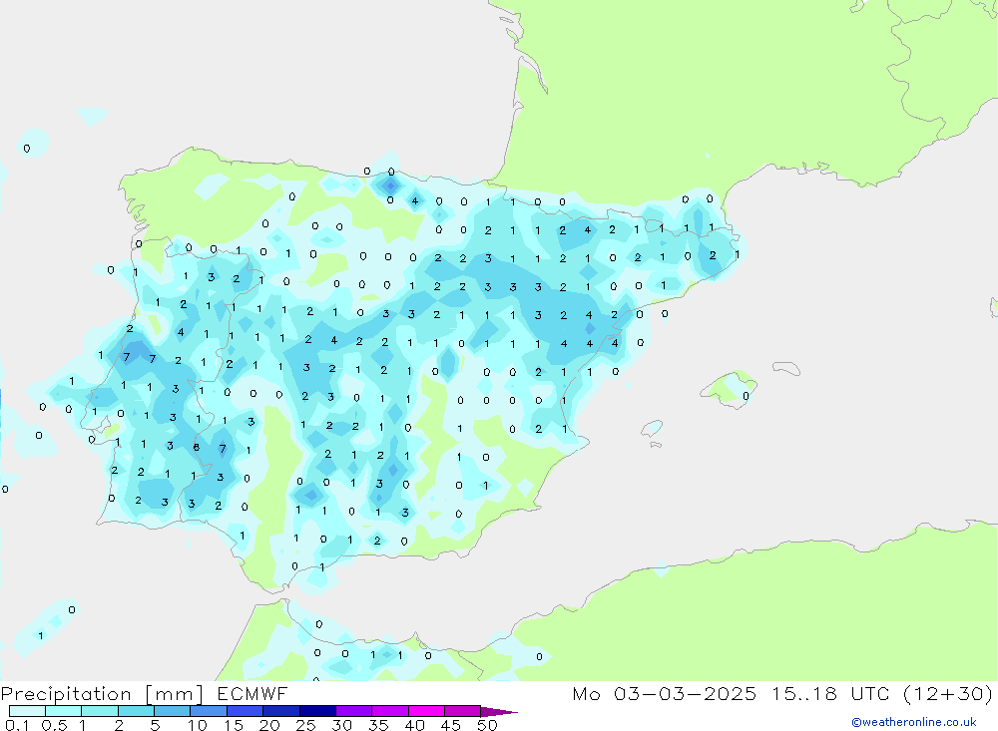Pick the 10–15 mm legend color swatch
Viewport: 998px width, 731px height.
coord(209,711)
